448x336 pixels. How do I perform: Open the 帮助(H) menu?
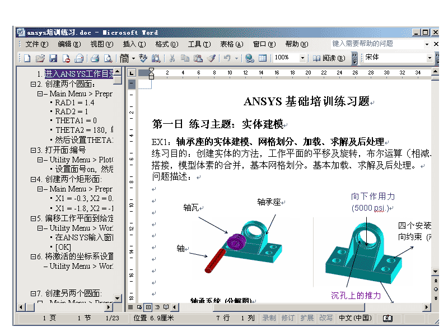[x=297, y=44]
